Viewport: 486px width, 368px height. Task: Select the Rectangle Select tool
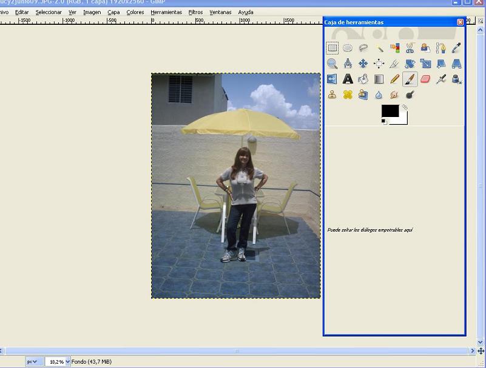click(332, 48)
